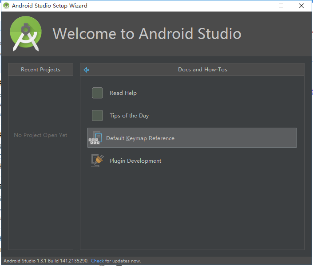
Task: Click the Check for updates link
Action: coord(97,261)
